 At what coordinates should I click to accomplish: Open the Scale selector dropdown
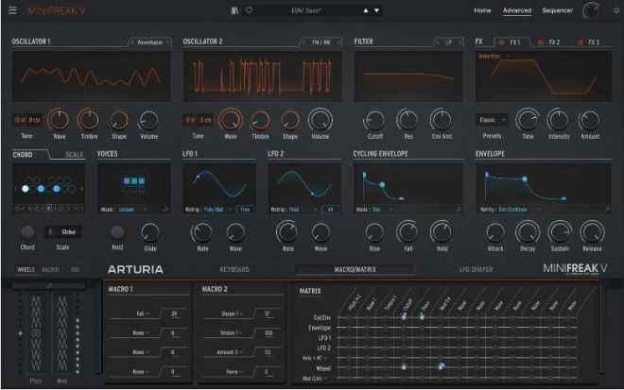click(63, 231)
